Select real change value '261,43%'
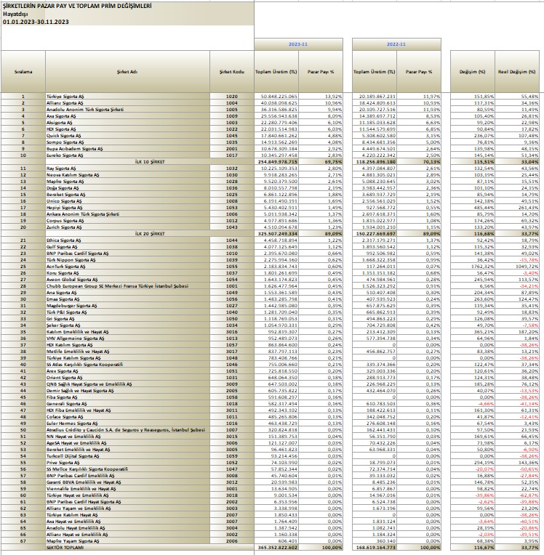The width and height of the screenshot is (544, 555). pyautogui.click(x=517, y=208)
